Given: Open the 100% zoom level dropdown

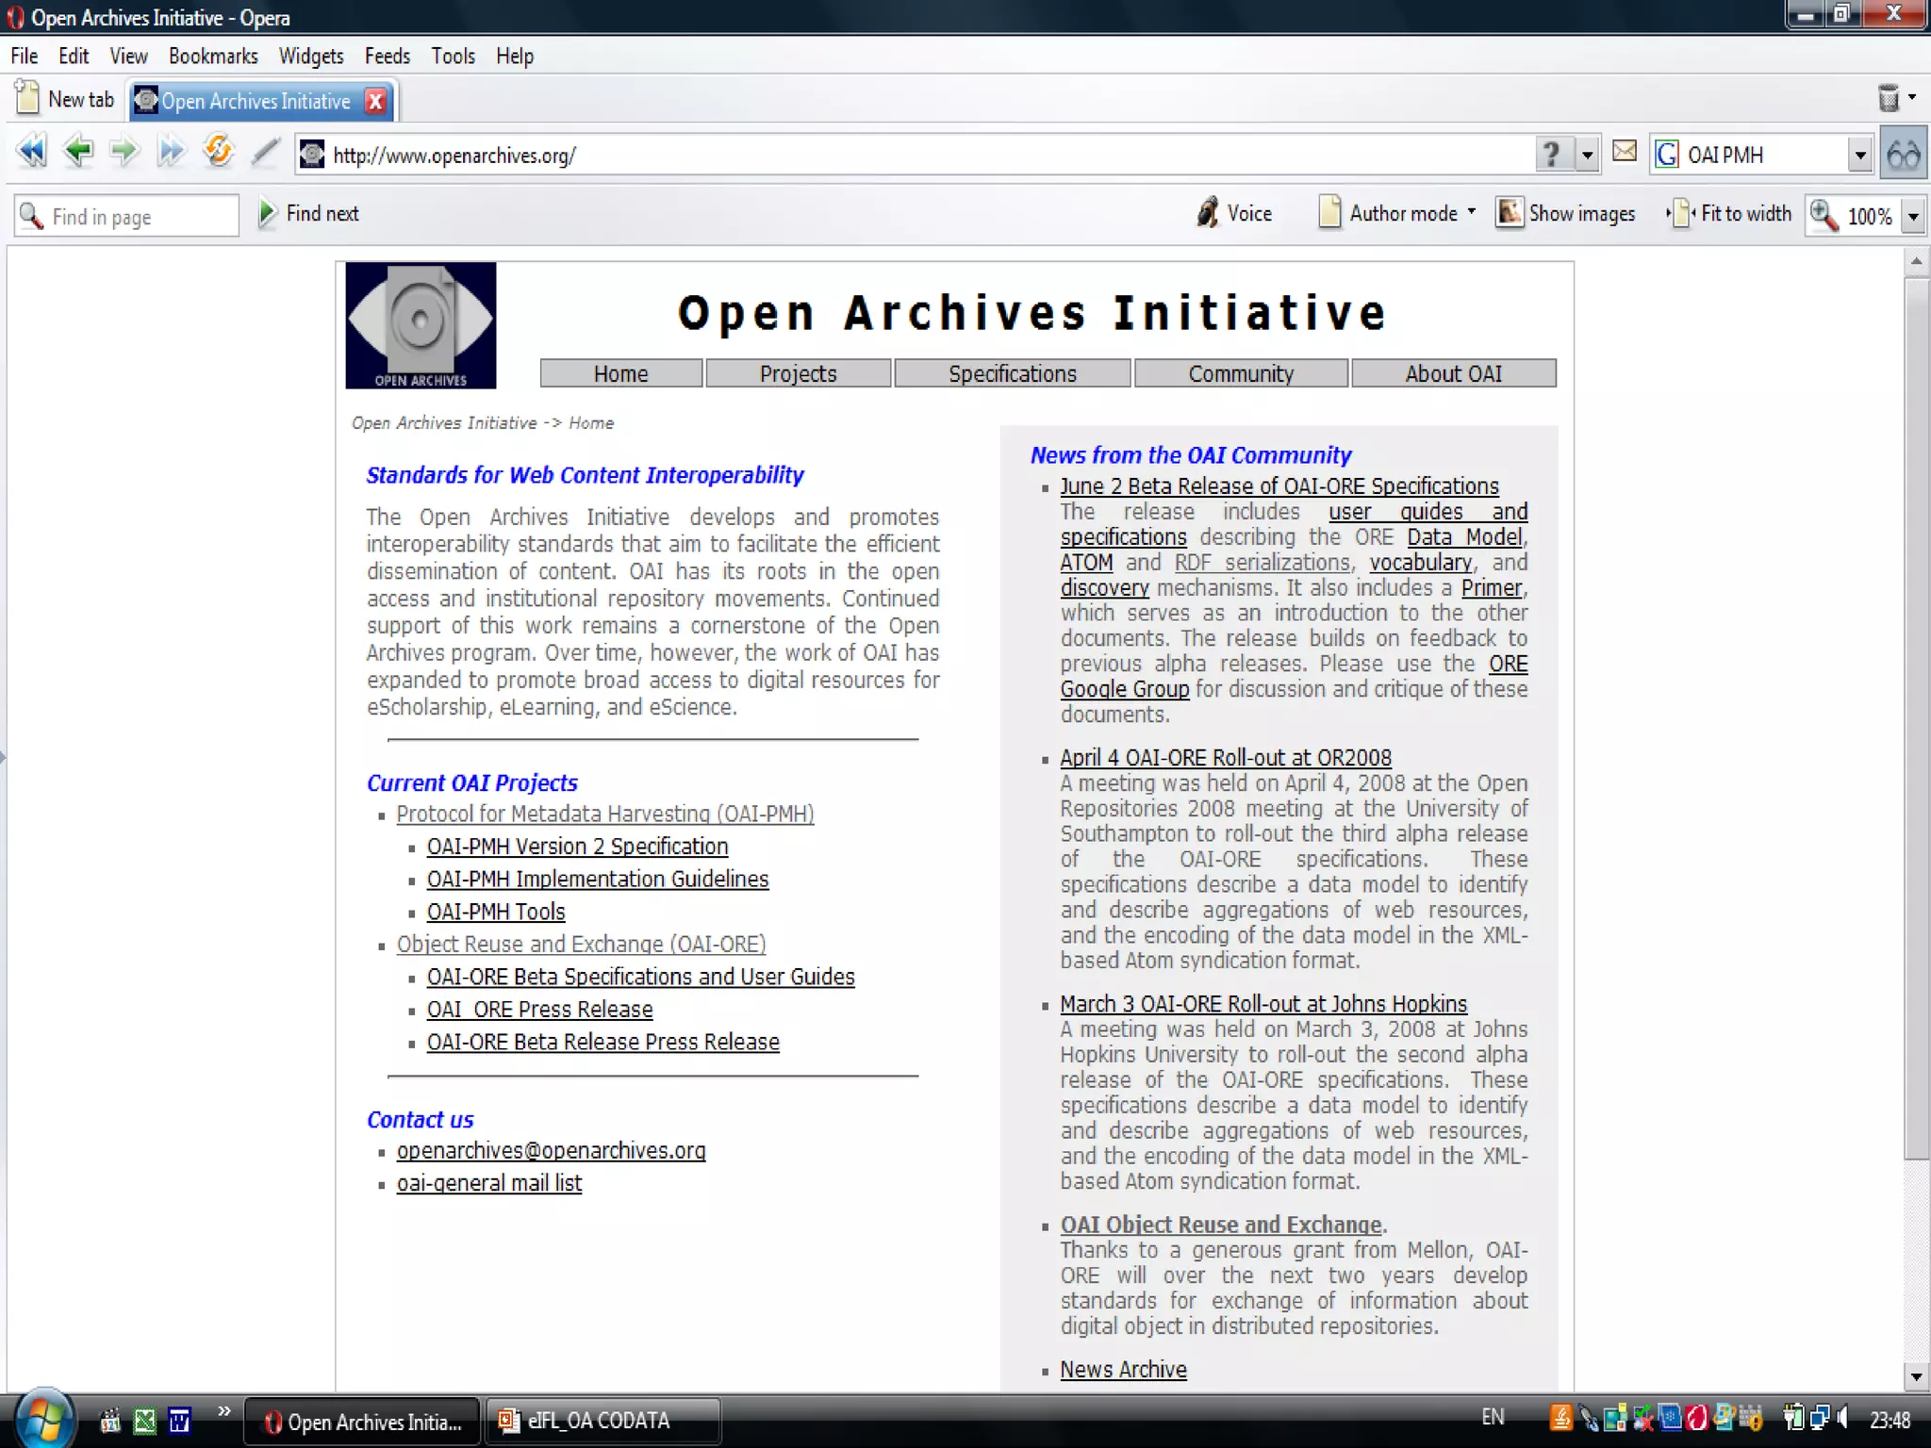Looking at the screenshot, I should [x=1913, y=217].
